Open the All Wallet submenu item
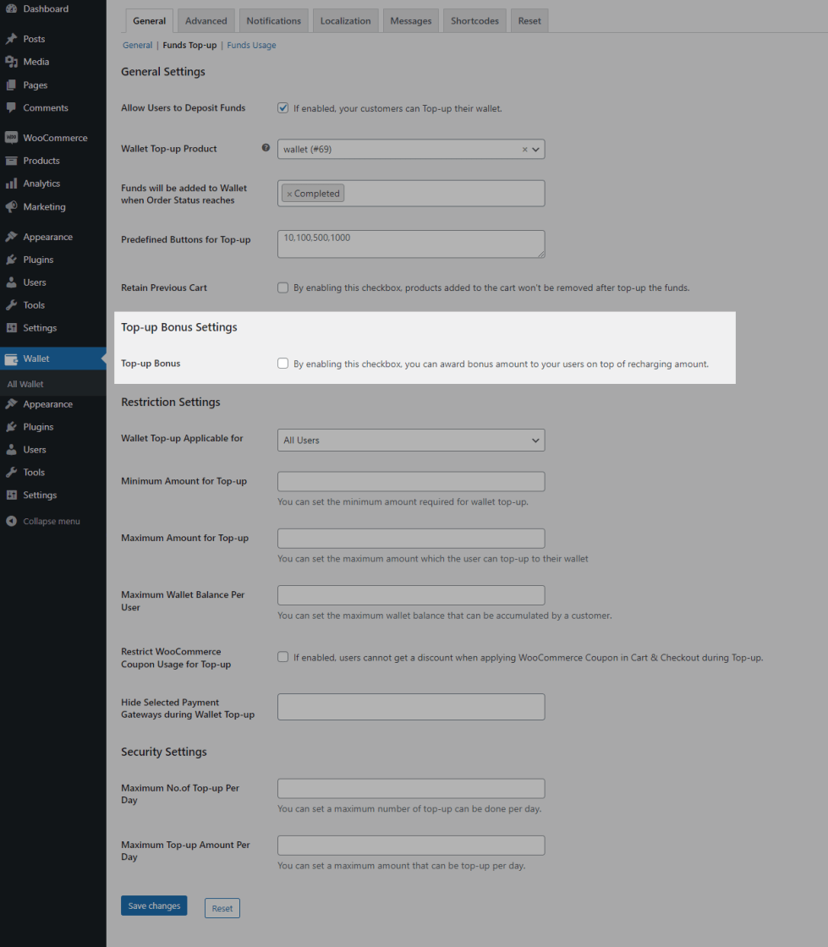The height and width of the screenshot is (947, 828). pyautogui.click(x=25, y=384)
